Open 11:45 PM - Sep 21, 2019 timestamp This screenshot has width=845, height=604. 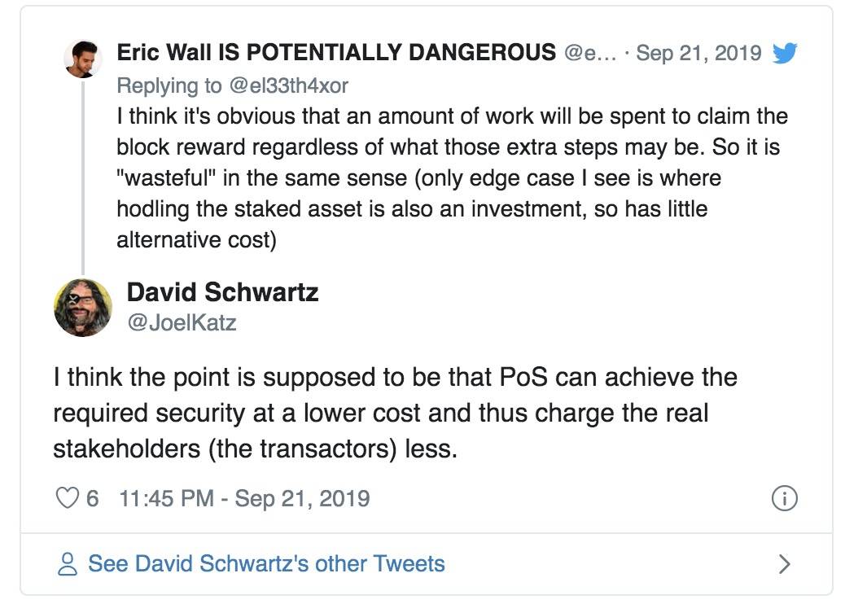click(244, 498)
